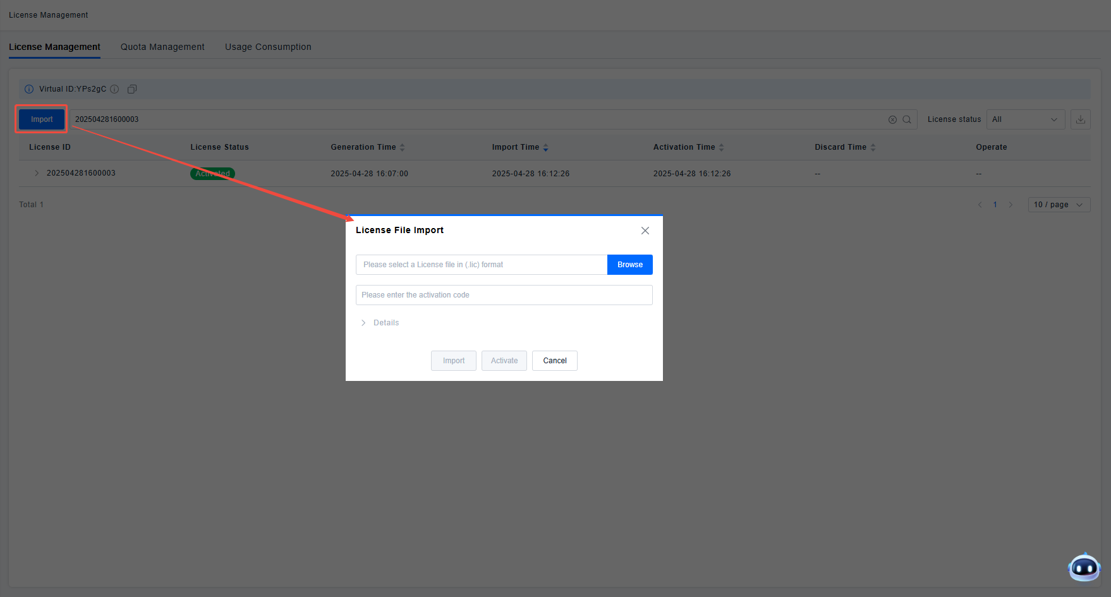Expand license row 202504281600003
This screenshot has height=597, width=1111.
(x=37, y=173)
